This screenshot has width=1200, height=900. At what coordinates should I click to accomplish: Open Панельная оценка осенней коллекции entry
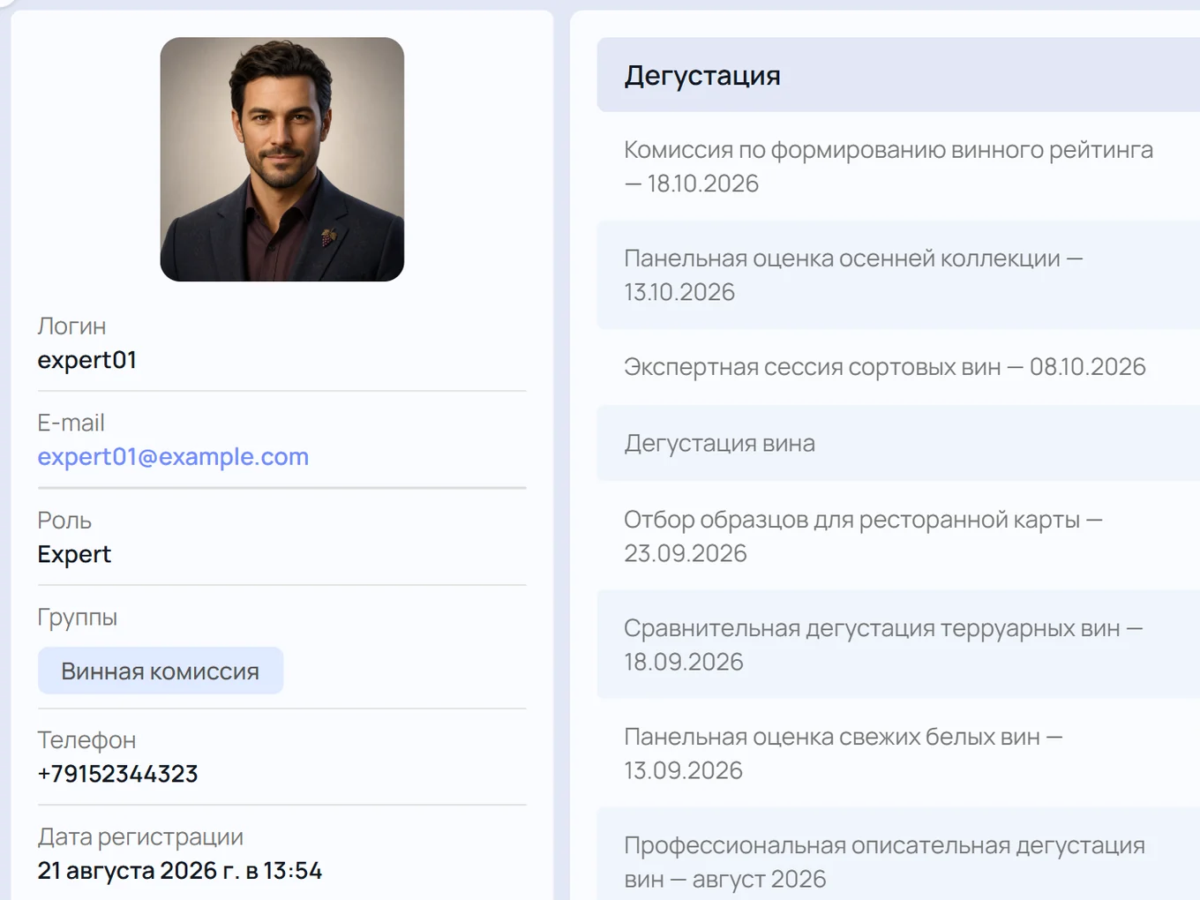click(x=898, y=275)
